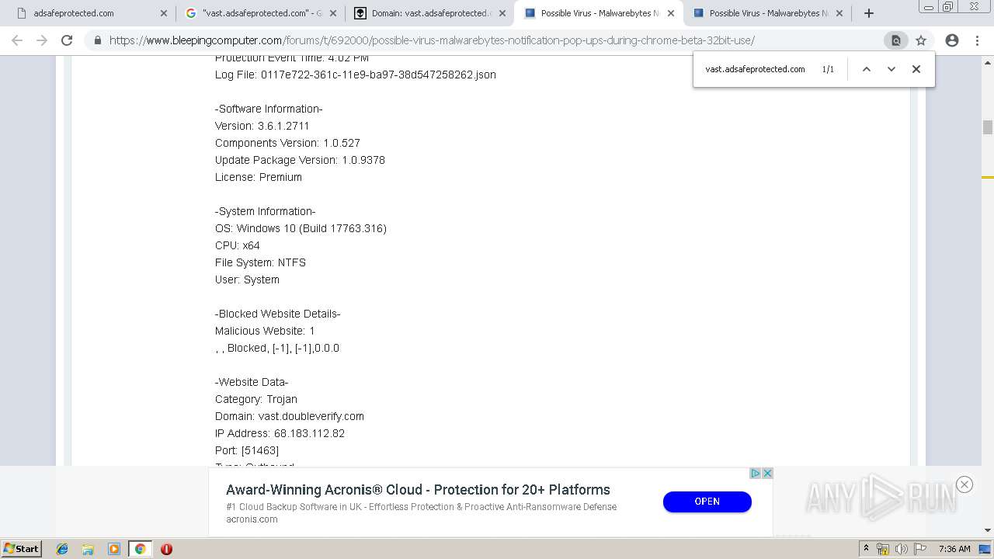The width and height of the screenshot is (994, 559).
Task: Click Chrome icon on taskbar
Action: [x=140, y=549]
